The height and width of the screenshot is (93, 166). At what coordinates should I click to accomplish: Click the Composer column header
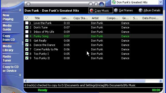click(112, 18)
